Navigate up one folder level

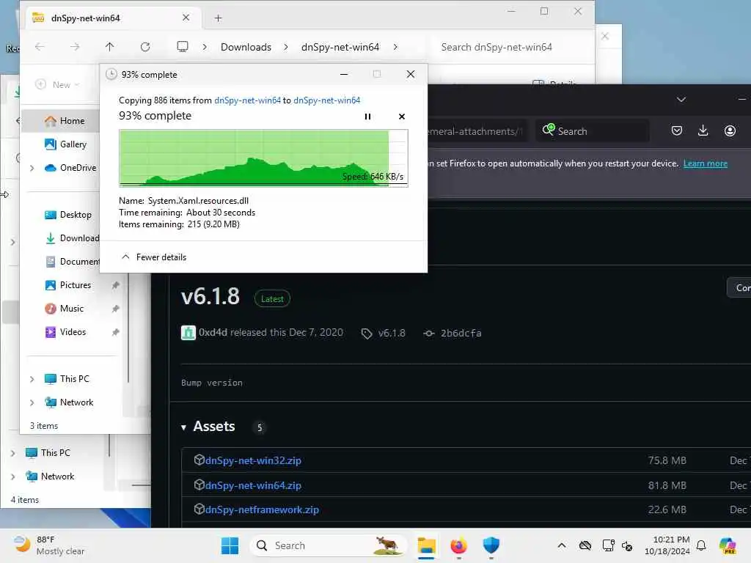tap(110, 47)
